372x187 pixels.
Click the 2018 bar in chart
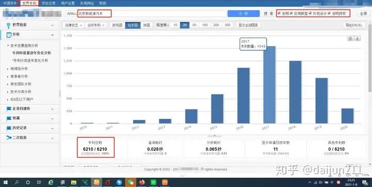tap(296, 92)
